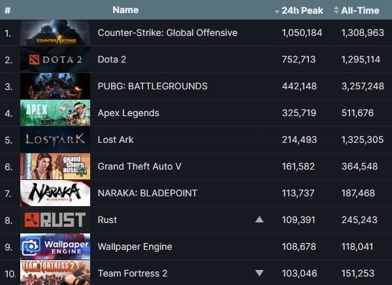
Task: Click the Counter-Strike: Global Offensive game thumbnail
Action: [x=55, y=33]
